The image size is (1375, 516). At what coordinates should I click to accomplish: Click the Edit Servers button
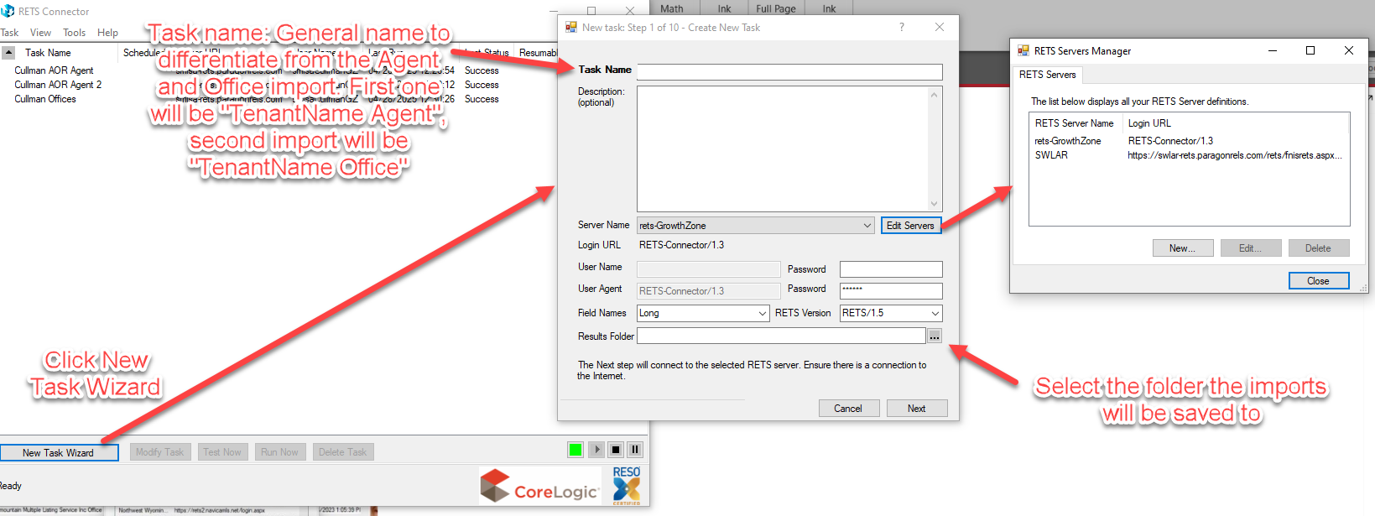(x=910, y=226)
